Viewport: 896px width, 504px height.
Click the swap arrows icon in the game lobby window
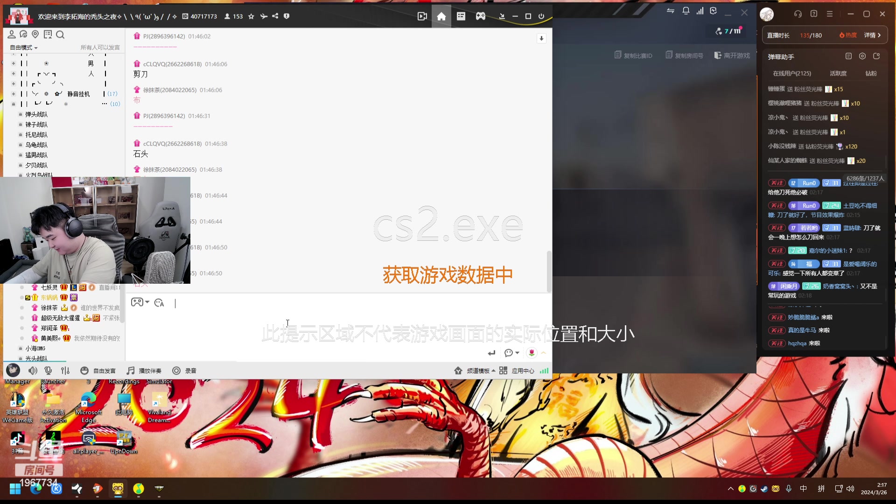tap(671, 11)
